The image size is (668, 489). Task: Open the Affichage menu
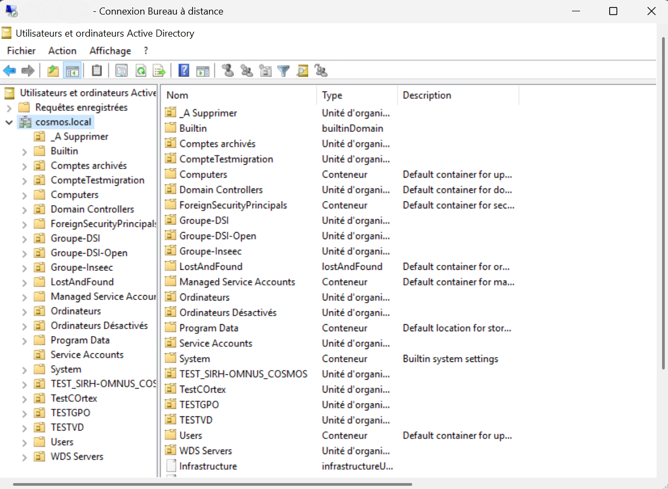tap(110, 51)
